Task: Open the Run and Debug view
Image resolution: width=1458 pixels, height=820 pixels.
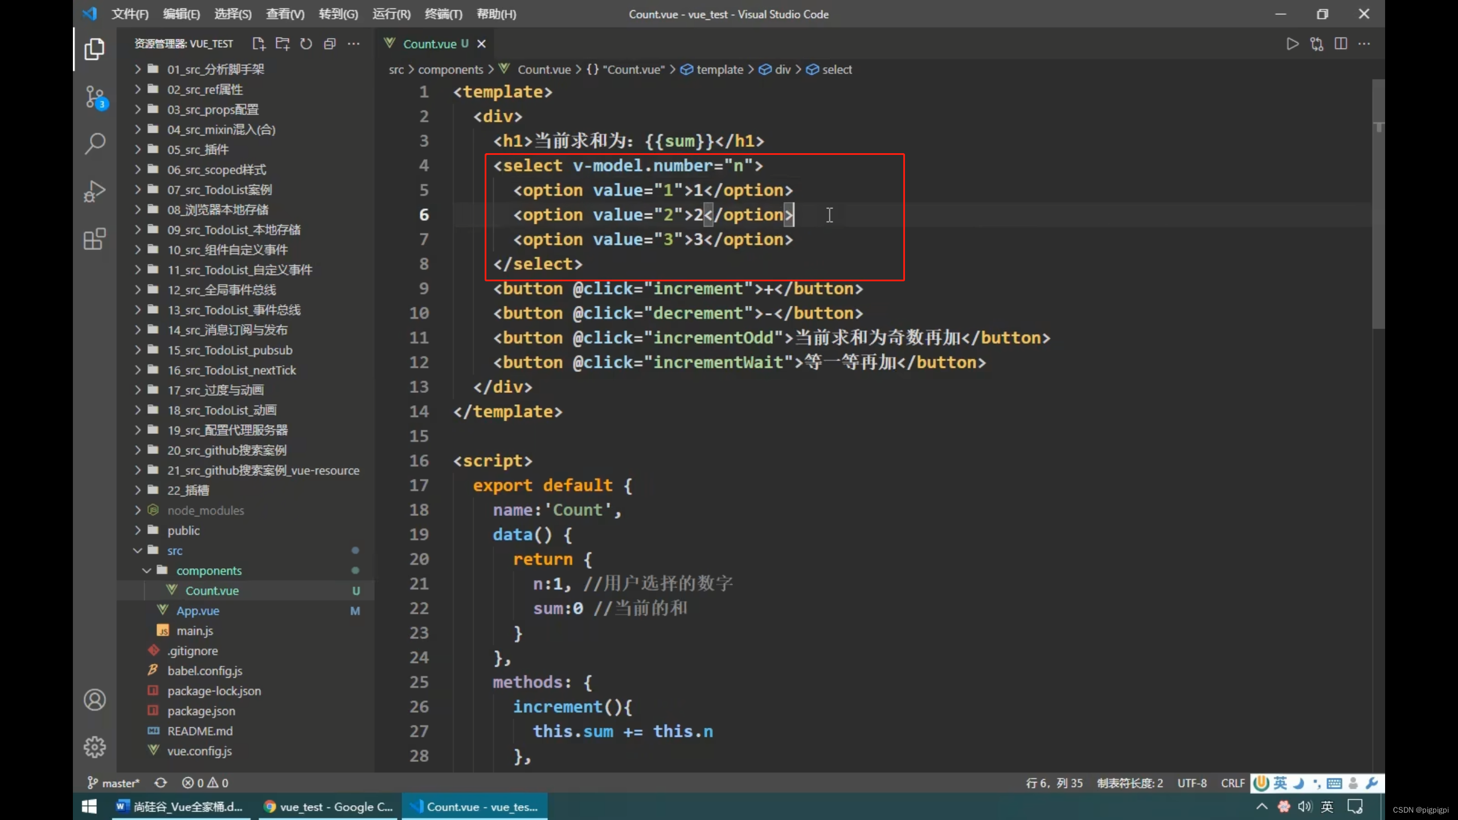Action: coord(95,191)
